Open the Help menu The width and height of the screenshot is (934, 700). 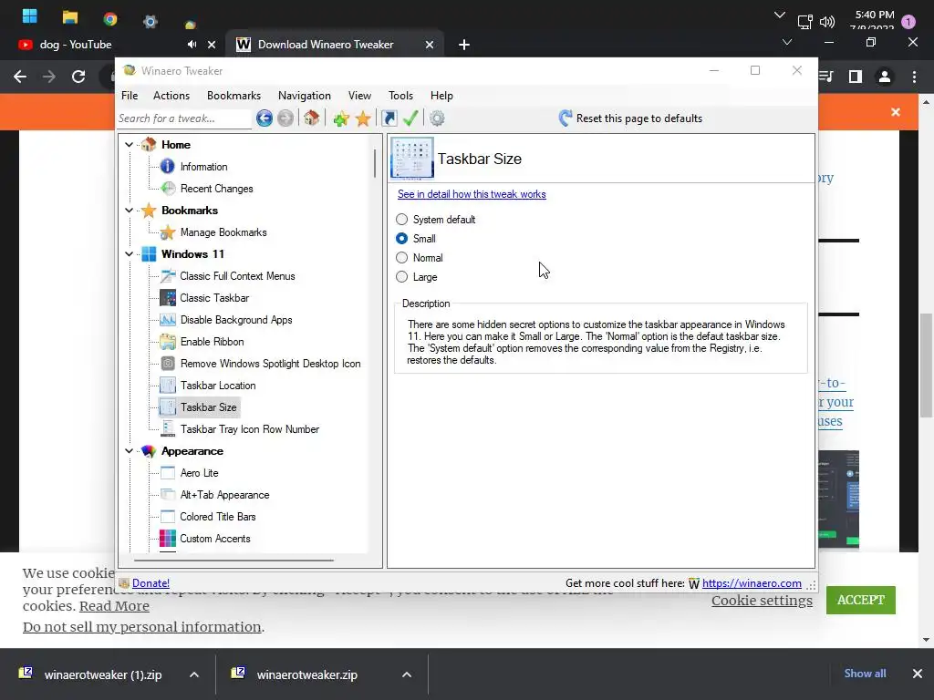pos(442,95)
